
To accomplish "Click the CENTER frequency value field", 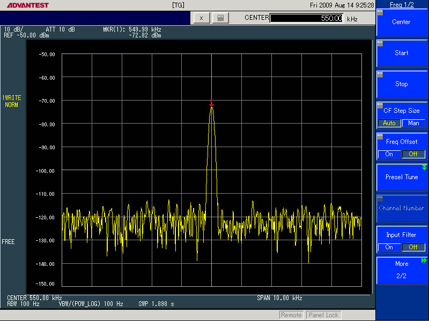I will [307, 18].
